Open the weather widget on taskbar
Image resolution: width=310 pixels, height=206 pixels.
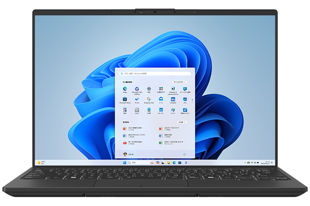point(41,163)
